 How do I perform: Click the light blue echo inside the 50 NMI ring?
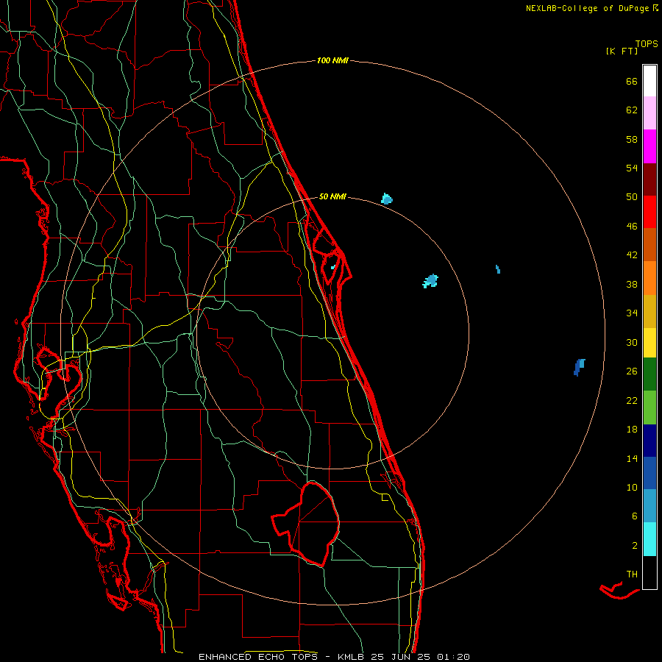pyautogui.click(x=430, y=281)
